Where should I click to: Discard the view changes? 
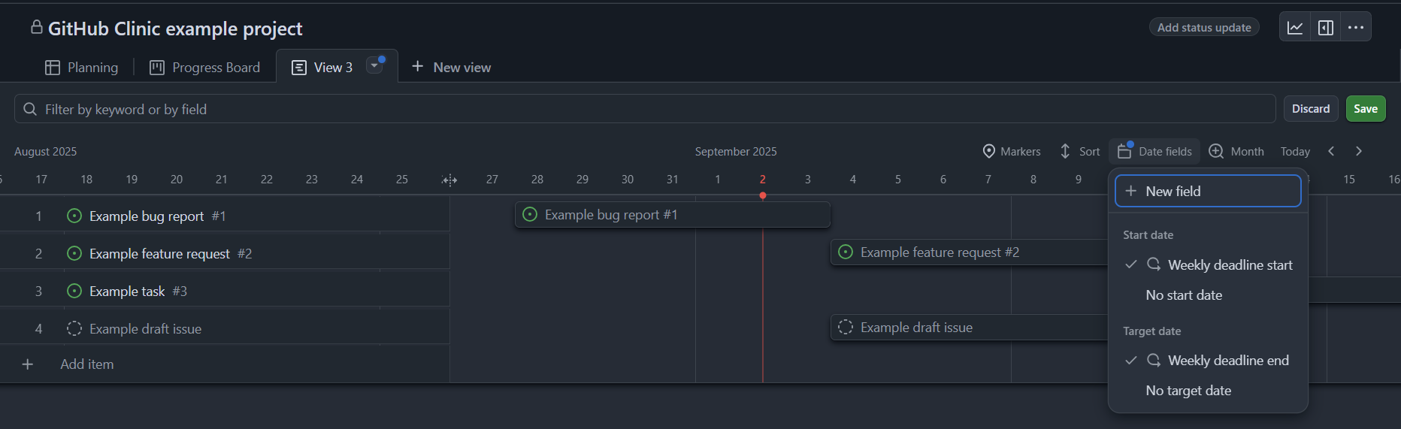1311,109
